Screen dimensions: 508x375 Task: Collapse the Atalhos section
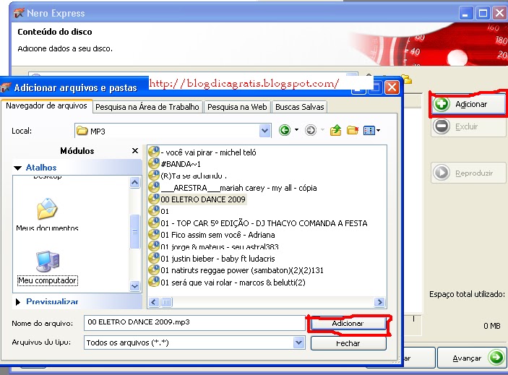(x=18, y=168)
